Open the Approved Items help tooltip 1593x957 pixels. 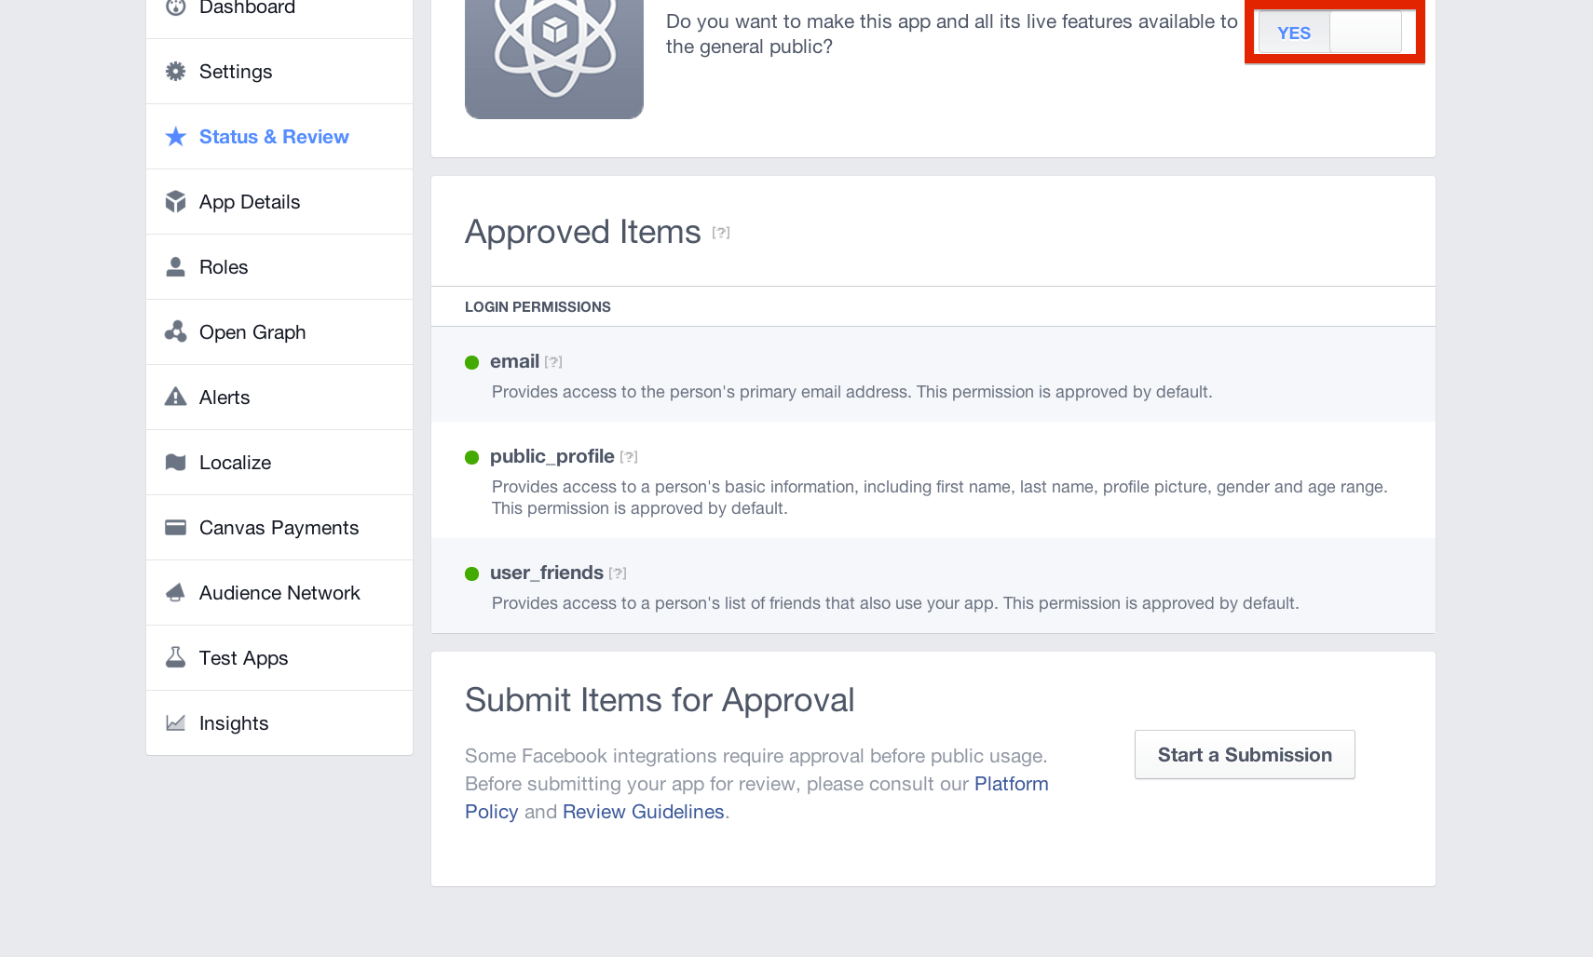pyautogui.click(x=721, y=234)
